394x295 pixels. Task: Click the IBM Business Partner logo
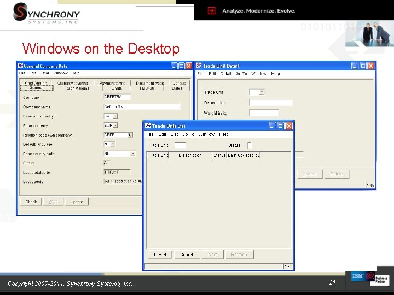[x=369, y=278]
